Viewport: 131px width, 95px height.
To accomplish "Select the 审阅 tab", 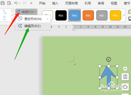I will [101, 3].
